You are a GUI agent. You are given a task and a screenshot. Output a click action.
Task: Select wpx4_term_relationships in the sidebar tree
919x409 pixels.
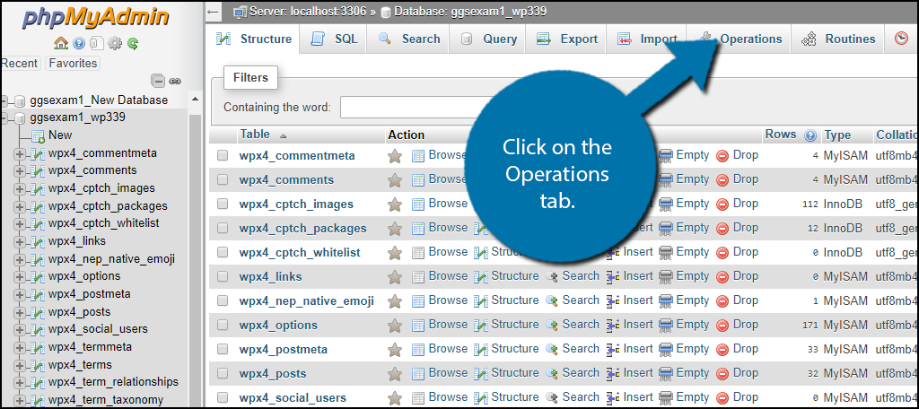113,382
